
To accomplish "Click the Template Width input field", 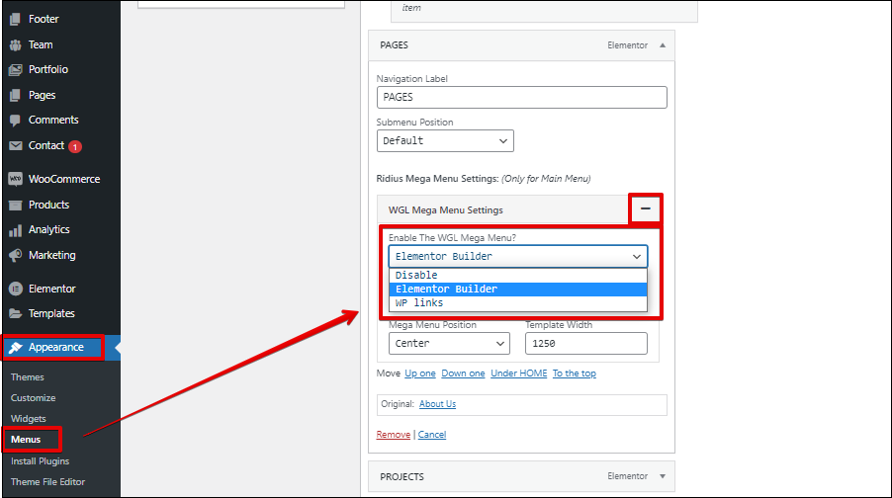I will click(586, 344).
